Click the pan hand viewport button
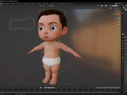 pyautogui.click(x=119, y=22)
